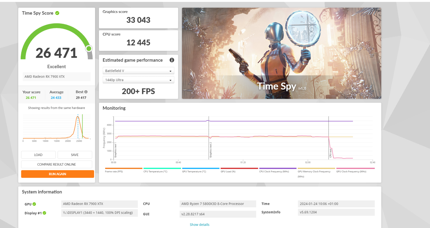Click the info icon next to Best

click(x=86, y=92)
